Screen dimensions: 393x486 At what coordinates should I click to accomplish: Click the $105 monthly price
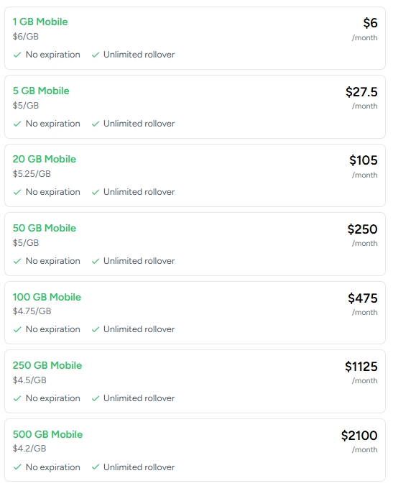364,160
